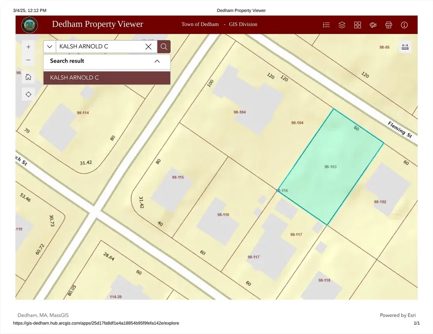Select the KALSH ARNOLD C search result
Viewport: 433px width, 334px height.
107,78
